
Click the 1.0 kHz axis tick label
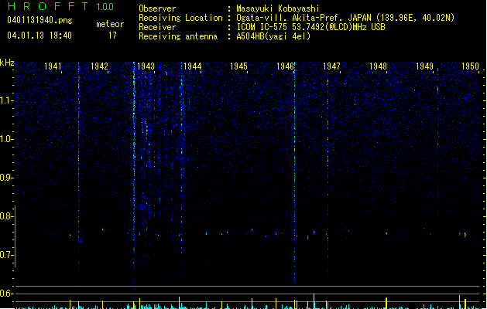click(x=5, y=139)
